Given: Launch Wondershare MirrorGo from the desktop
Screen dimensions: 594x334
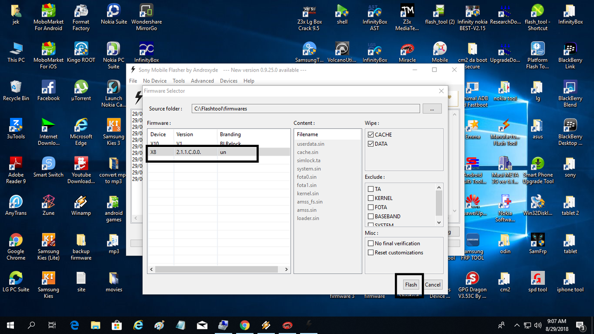Looking at the screenshot, I should click(x=146, y=18).
